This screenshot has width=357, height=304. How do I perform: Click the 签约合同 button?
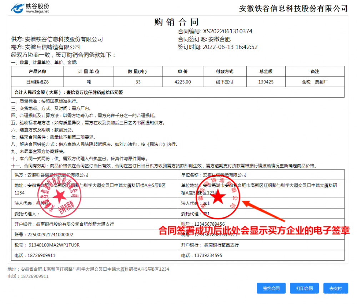(271, 288)
